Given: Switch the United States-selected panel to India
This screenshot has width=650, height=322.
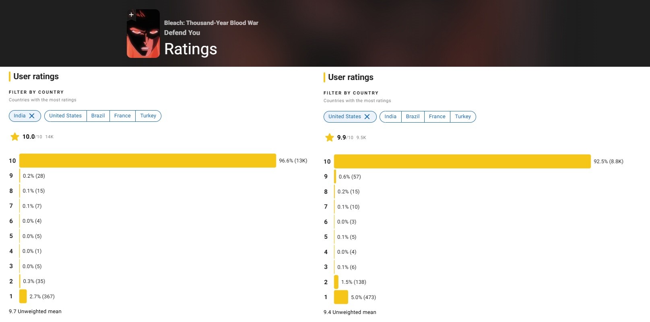Looking at the screenshot, I should (x=390, y=117).
